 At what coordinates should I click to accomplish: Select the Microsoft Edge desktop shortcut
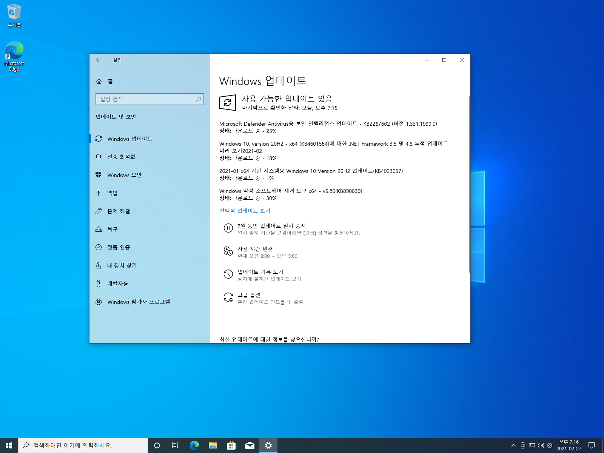tap(14, 56)
